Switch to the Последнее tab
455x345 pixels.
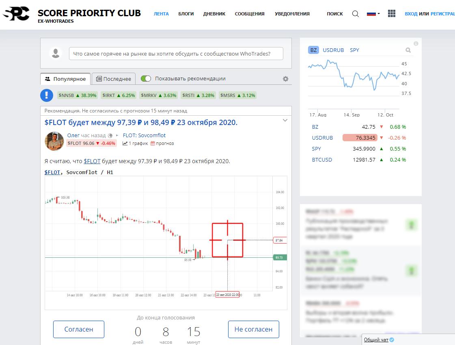(114, 79)
